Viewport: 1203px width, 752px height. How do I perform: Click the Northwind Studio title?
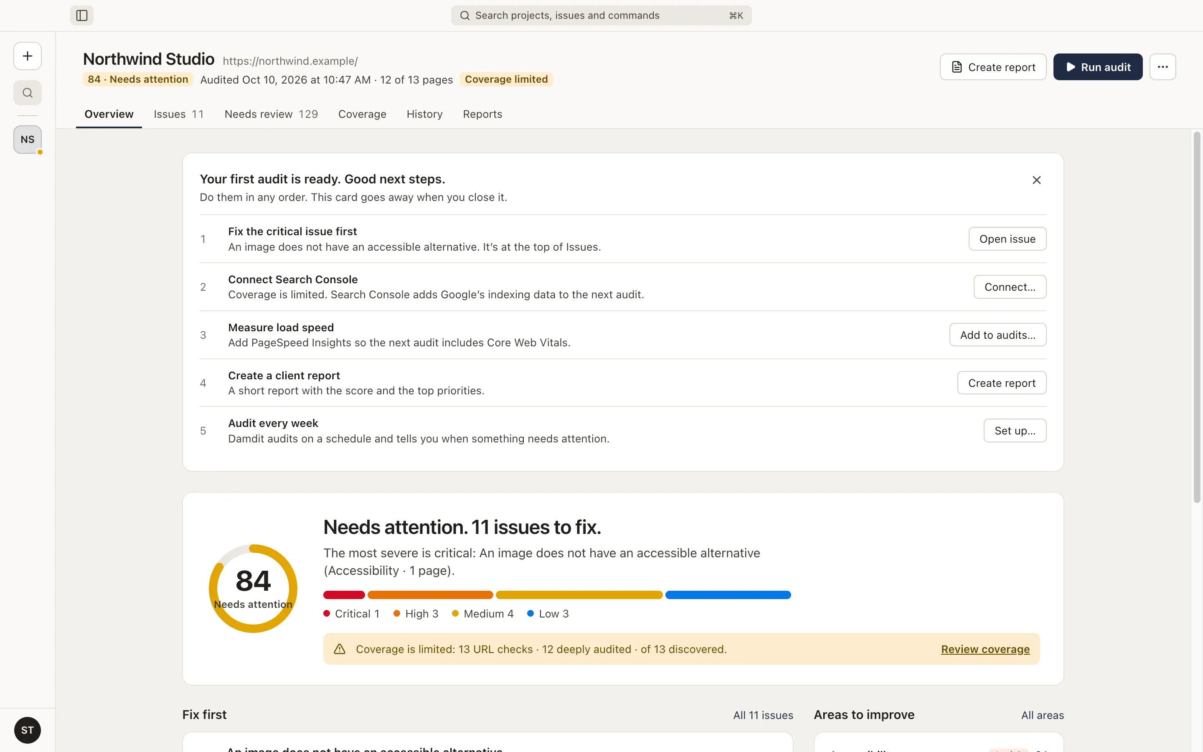pos(149,59)
